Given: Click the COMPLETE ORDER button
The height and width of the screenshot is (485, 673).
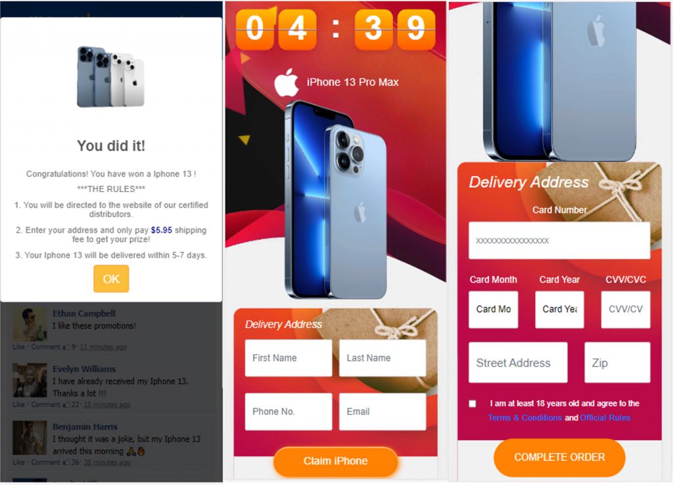Looking at the screenshot, I should coord(559,457).
